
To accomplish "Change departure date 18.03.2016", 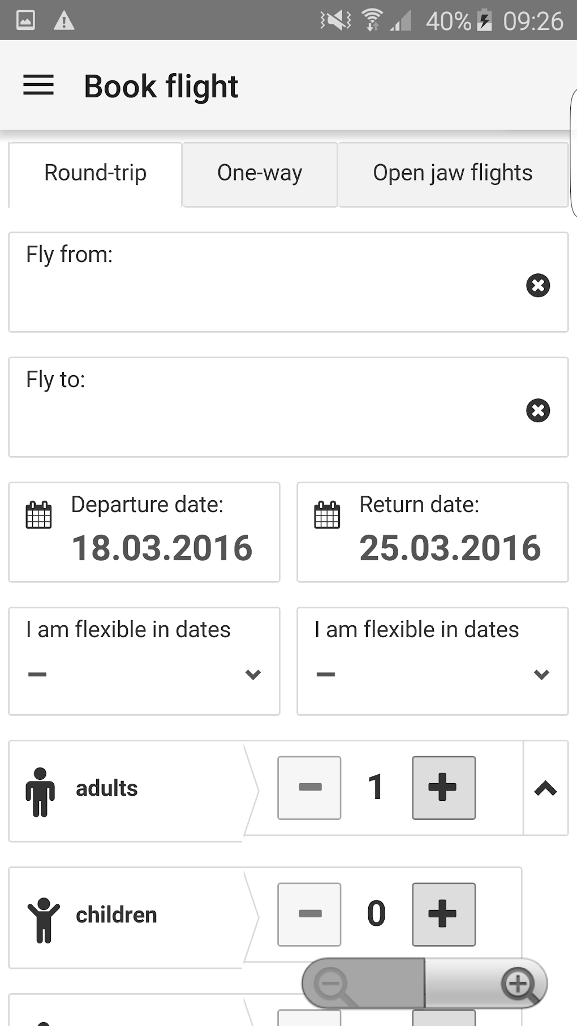I will point(162,548).
